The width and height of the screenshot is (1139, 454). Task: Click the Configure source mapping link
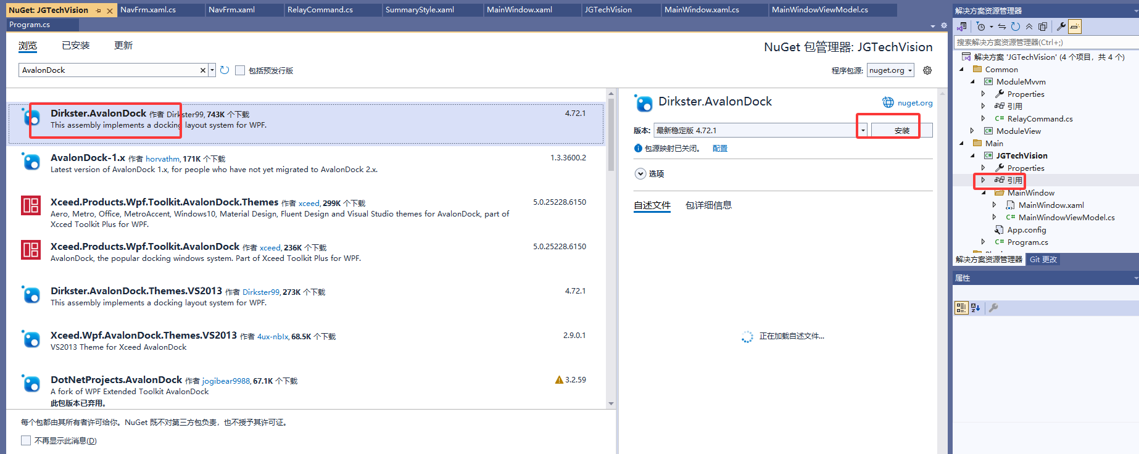coord(720,149)
